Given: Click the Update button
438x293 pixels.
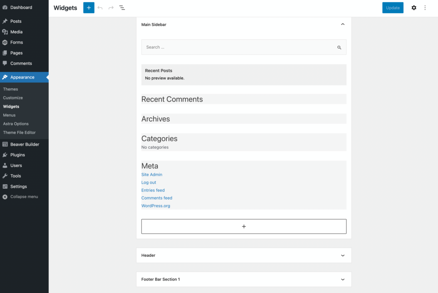Looking at the screenshot, I should (392, 8).
